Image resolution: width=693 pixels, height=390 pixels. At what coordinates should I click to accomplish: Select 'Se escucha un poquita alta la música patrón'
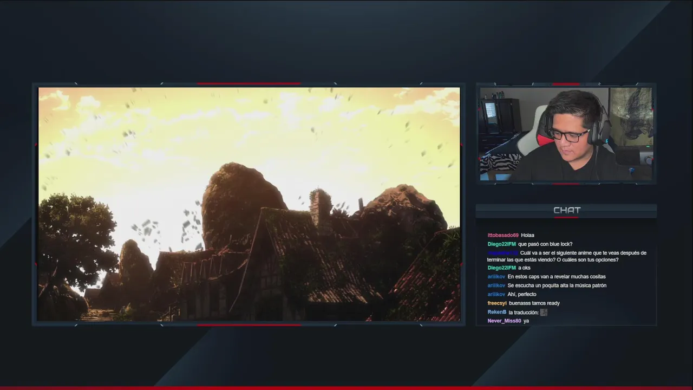click(x=557, y=285)
